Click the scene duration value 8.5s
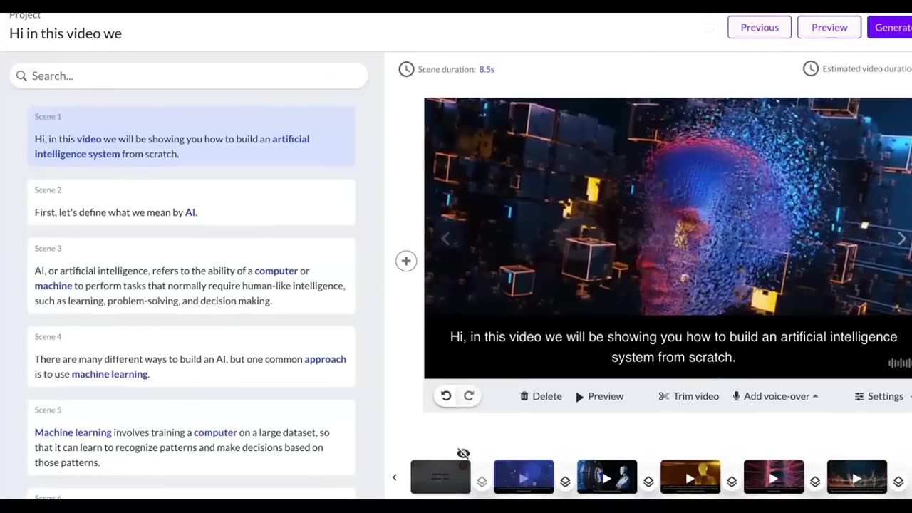 487,69
